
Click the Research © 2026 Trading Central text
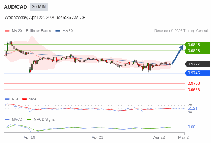tap(181, 31)
